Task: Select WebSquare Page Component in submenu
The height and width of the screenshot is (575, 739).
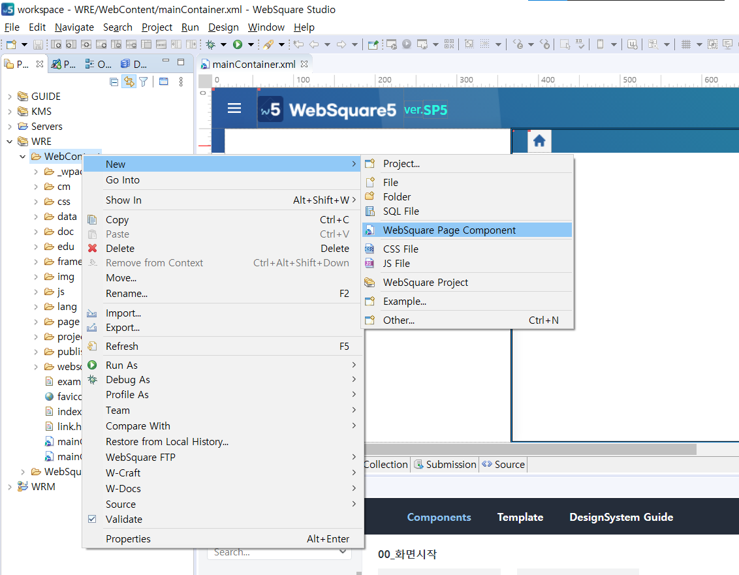Action: (467, 230)
